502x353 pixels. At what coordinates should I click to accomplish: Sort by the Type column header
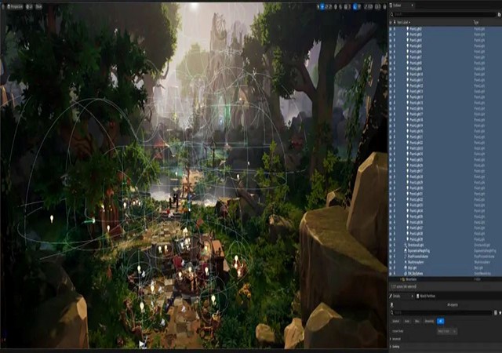point(476,23)
